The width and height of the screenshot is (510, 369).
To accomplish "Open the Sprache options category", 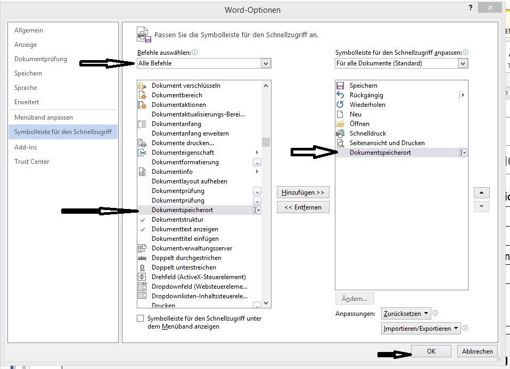I will 26,88.
